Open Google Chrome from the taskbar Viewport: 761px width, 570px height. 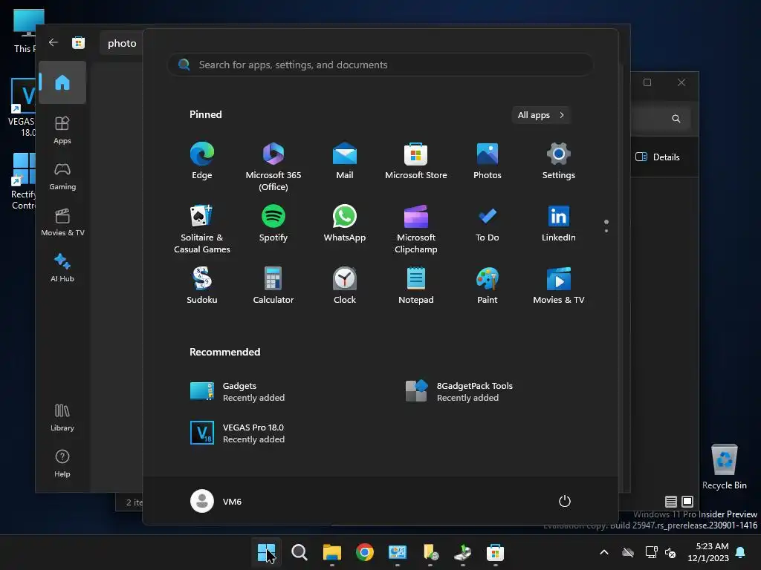pos(364,552)
